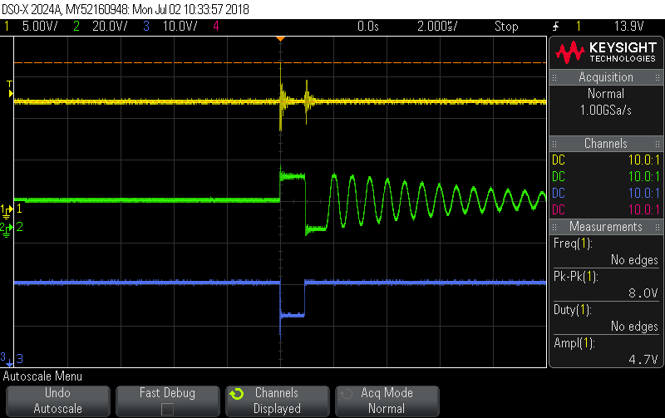Click the Acquisition Normal mode text

606,94
